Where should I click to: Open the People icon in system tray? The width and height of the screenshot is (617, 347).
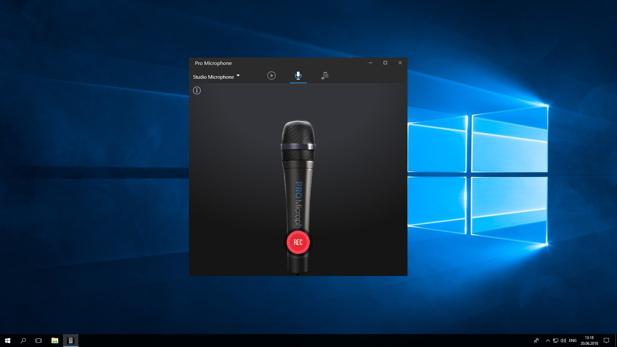[x=537, y=340]
